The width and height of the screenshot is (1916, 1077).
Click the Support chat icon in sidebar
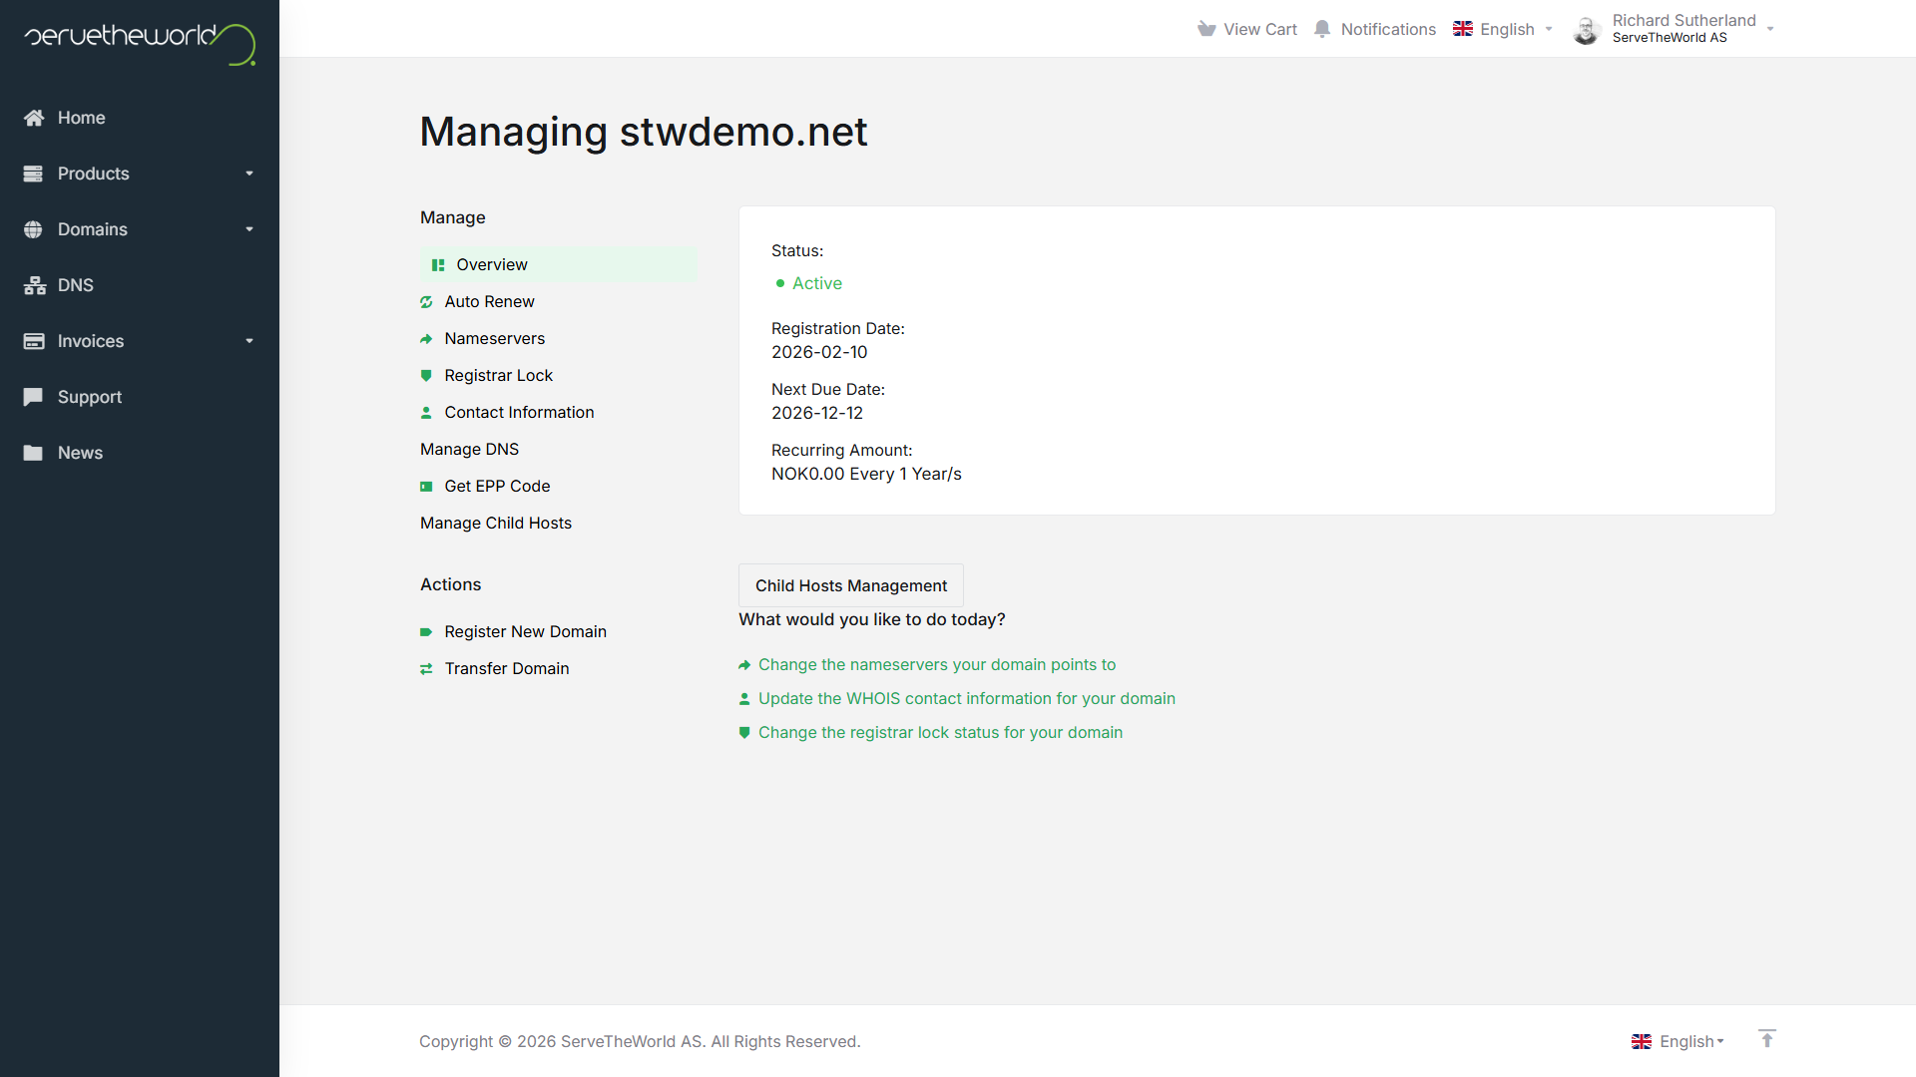[x=33, y=397]
